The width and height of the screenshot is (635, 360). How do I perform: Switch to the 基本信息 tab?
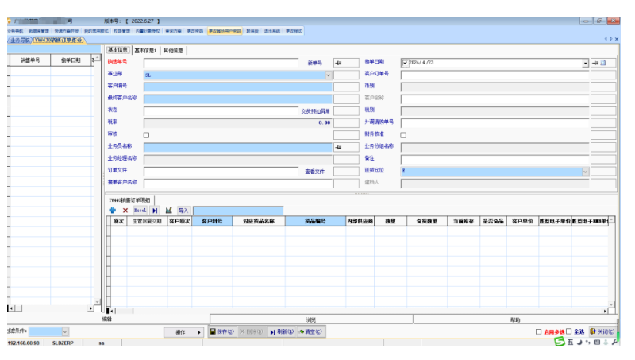point(117,50)
